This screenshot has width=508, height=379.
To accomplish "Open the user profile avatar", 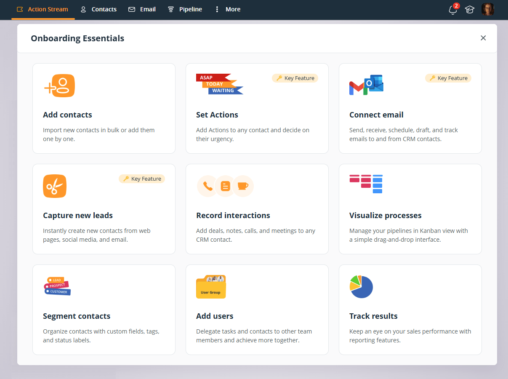I will coord(487,10).
